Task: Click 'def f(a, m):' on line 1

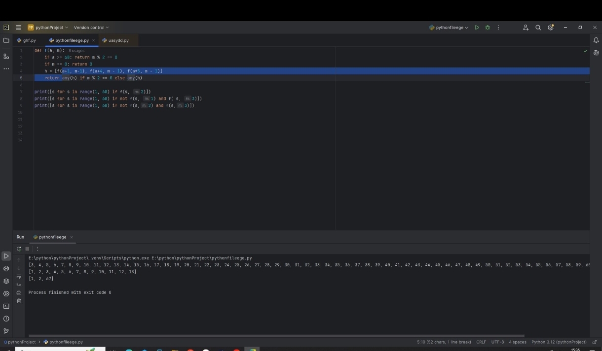Action: point(49,50)
